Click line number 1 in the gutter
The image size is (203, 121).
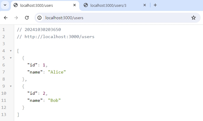pos(4,30)
